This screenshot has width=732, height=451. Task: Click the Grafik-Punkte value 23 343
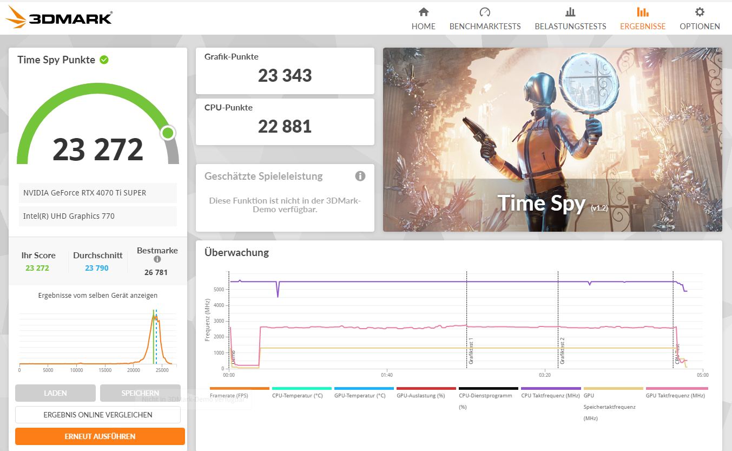[285, 75]
